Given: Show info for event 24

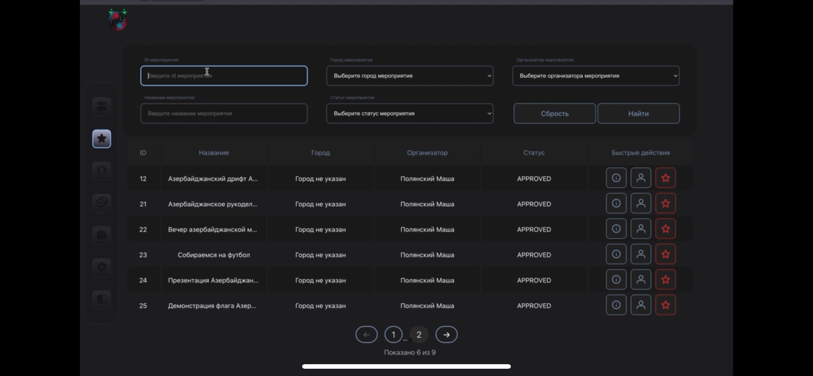Looking at the screenshot, I should pyautogui.click(x=616, y=280).
